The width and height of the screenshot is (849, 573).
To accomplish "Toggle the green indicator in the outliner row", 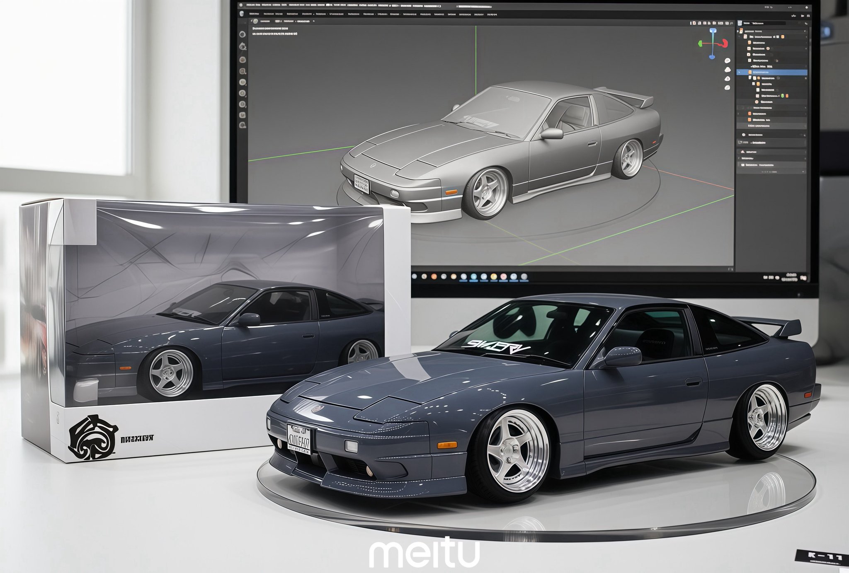I will 783,96.
